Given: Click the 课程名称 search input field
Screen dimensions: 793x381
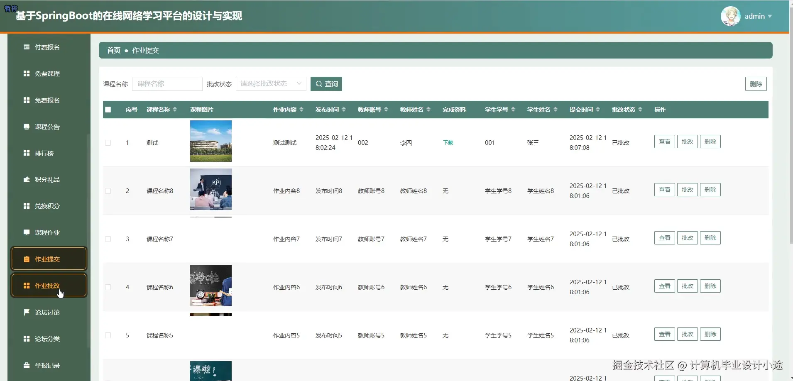Looking at the screenshot, I should pyautogui.click(x=167, y=84).
